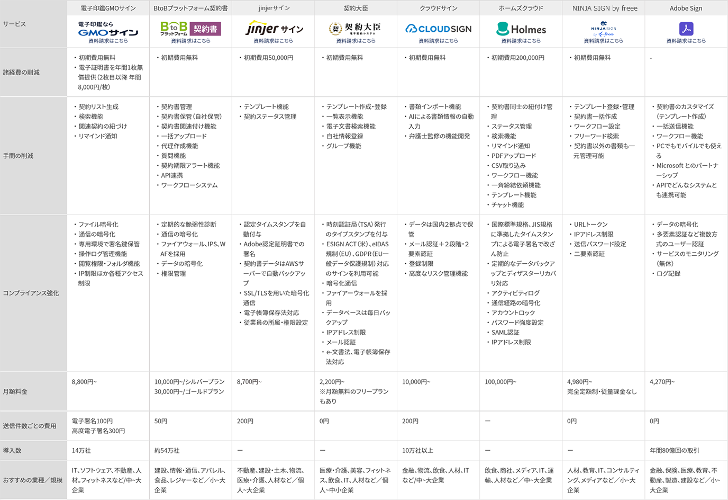Open 資料請求はこちら link under GMOサイン
The image size is (728, 500).
[108, 41]
